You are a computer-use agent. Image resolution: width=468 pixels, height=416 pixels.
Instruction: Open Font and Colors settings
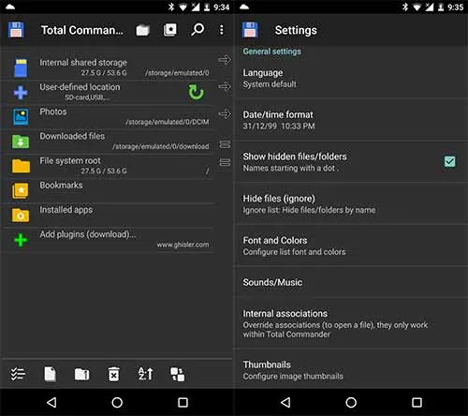tap(351, 245)
